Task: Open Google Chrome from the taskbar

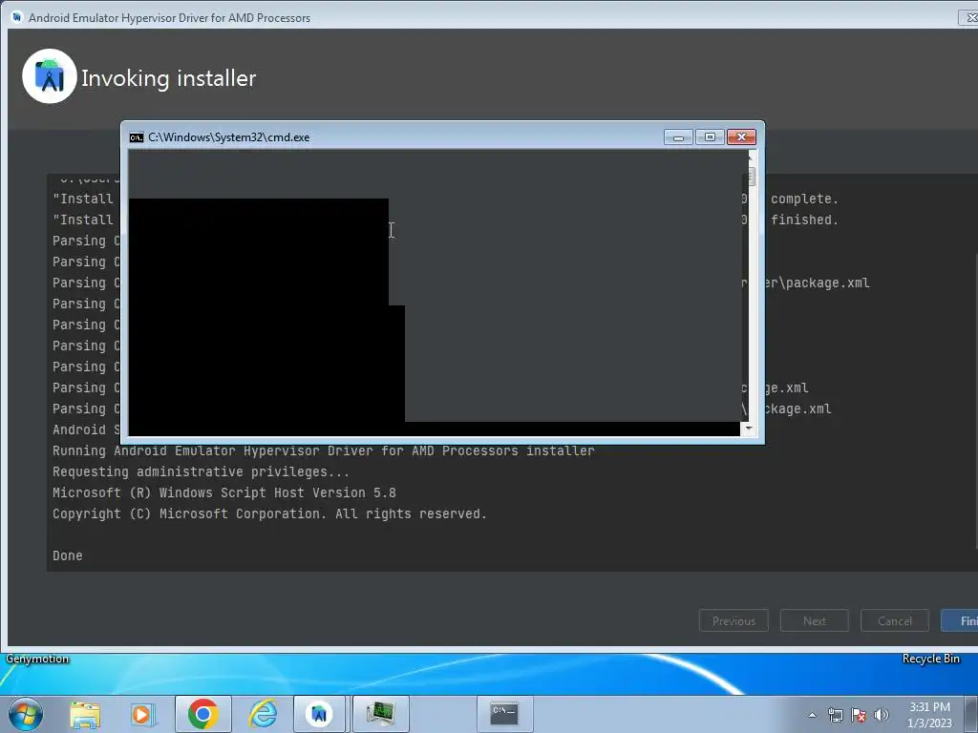Action: 202,714
